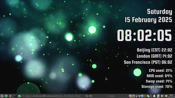
Task: Click the Swap used: 14% readout
Action: [159, 81]
